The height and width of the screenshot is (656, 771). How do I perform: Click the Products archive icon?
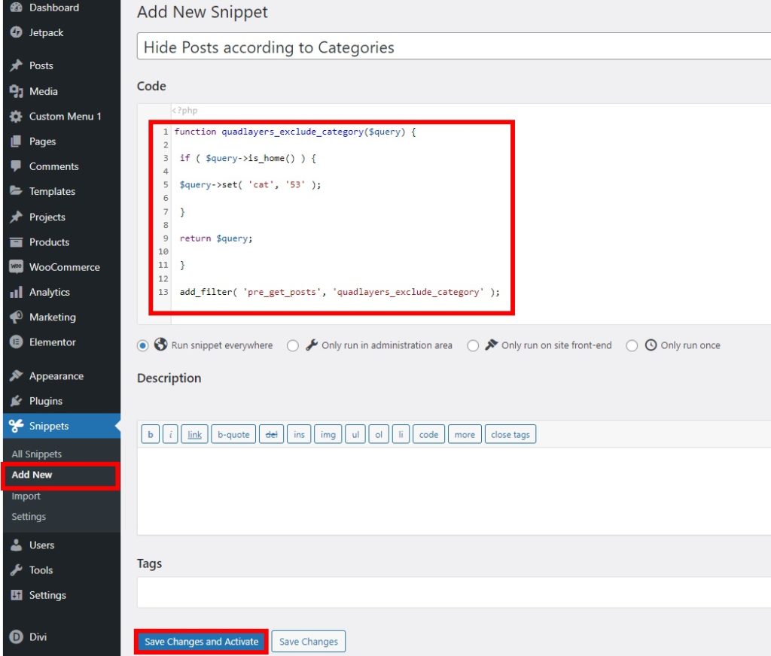[x=17, y=241]
